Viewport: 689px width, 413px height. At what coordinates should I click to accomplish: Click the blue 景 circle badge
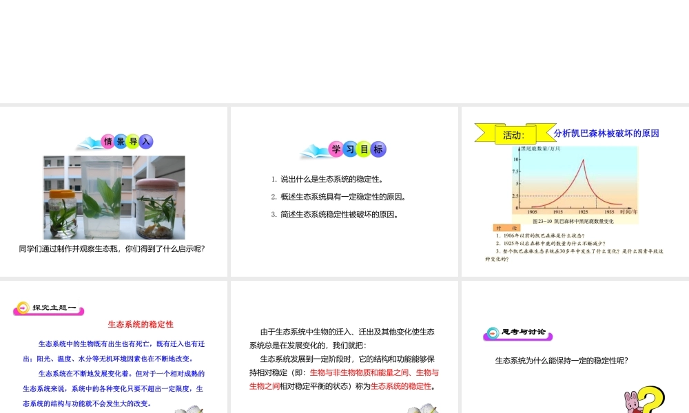pos(121,141)
